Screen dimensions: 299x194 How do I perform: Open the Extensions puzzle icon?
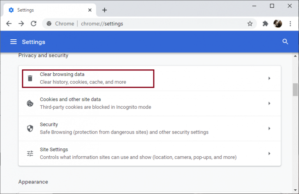265,24
